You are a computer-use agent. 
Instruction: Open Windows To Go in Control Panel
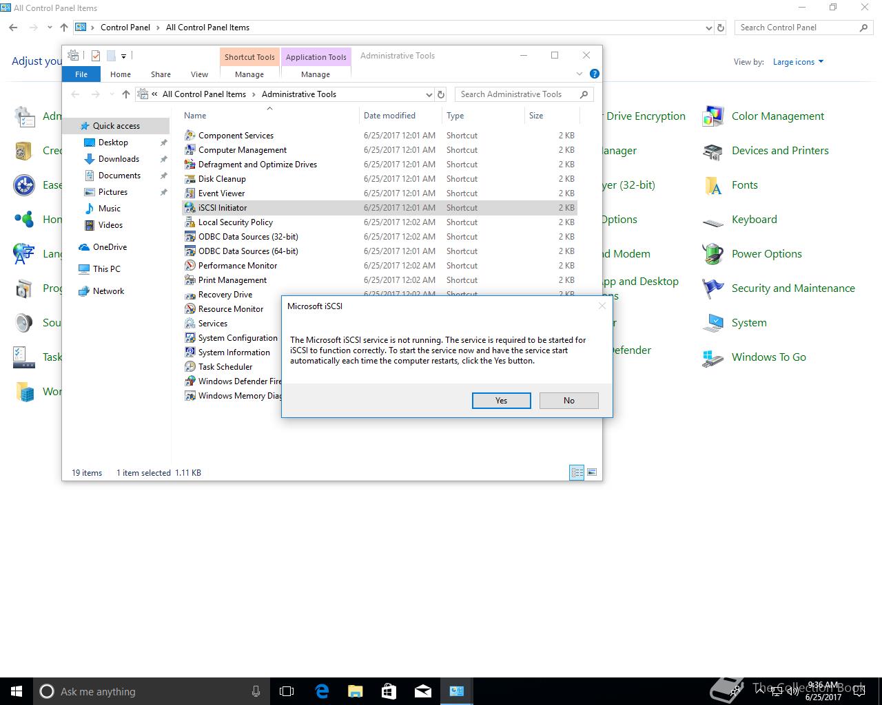[754, 357]
